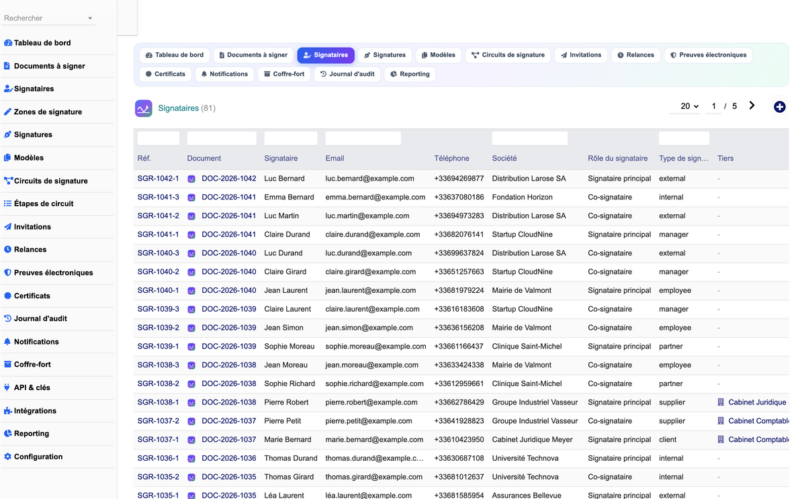This screenshot has width=806, height=499.
Task: Open signataire link SGR-1041-3
Action: click(159, 197)
